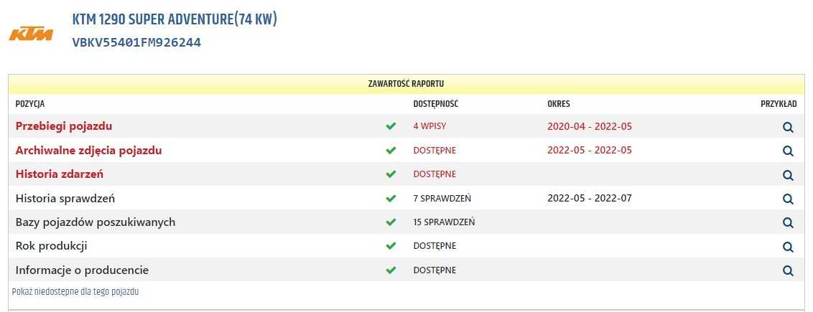Click green checkmark in Historia sprawdzeń row

[x=391, y=198]
